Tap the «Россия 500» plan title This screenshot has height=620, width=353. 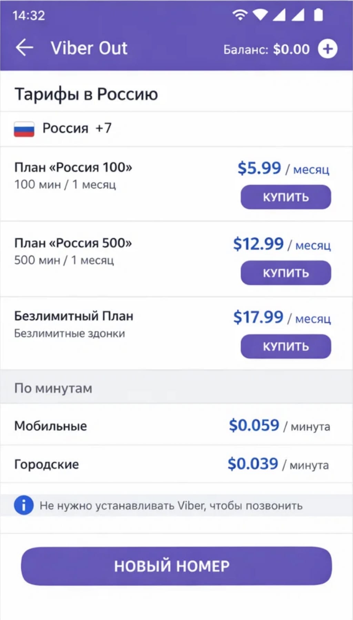[73, 243]
